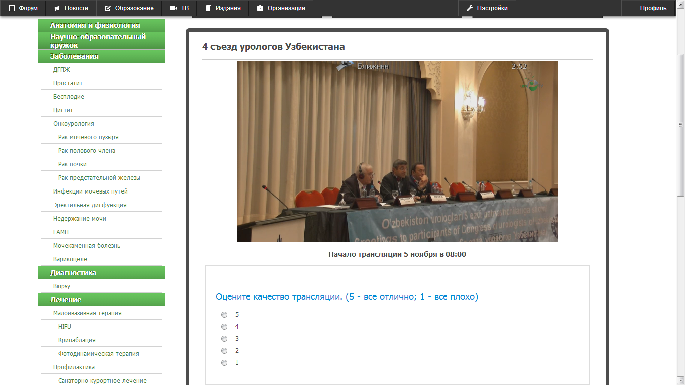Click the Новости megaphone icon
This screenshot has height=385, width=685.
57,8
